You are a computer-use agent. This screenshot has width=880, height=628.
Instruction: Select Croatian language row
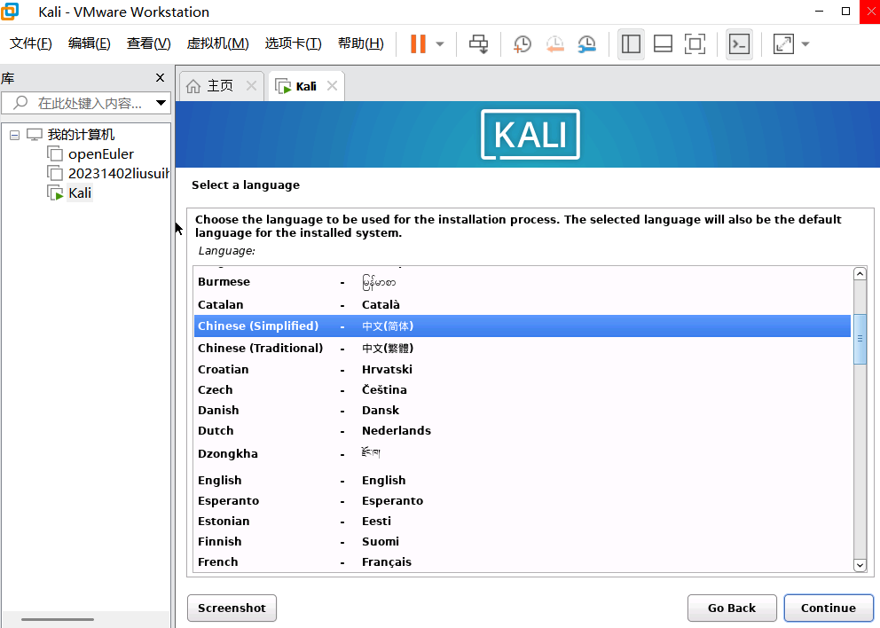point(522,369)
